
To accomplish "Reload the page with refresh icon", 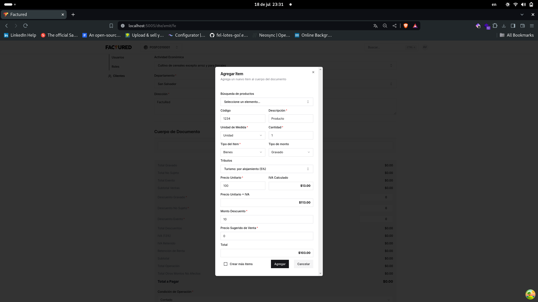I will pos(25,26).
